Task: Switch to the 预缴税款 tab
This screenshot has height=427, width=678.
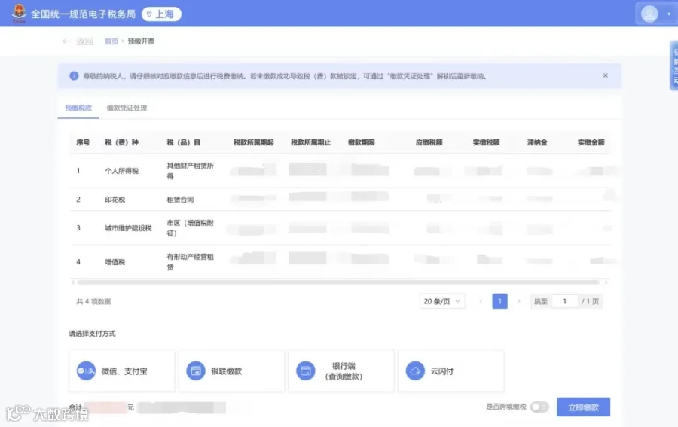Action: (78, 108)
